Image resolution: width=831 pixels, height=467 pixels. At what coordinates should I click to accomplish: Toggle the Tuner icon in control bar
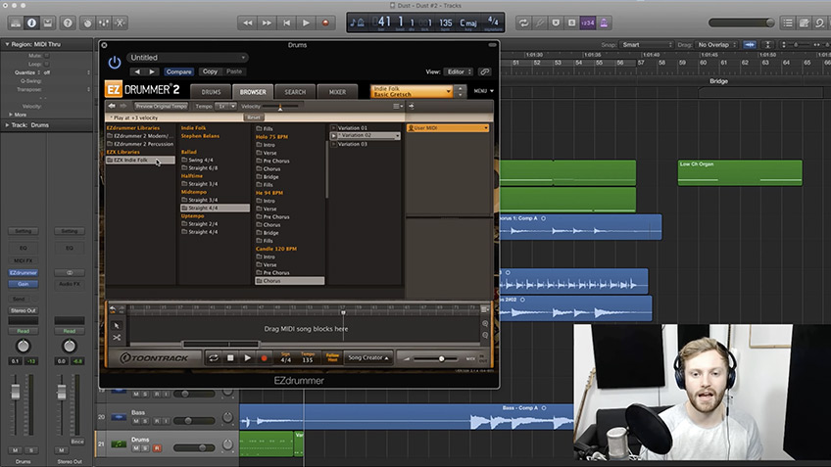coord(540,23)
